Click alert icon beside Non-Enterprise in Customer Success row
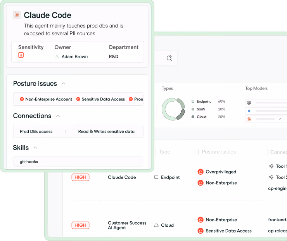Viewport: 287px width, 241px height. 201,220
